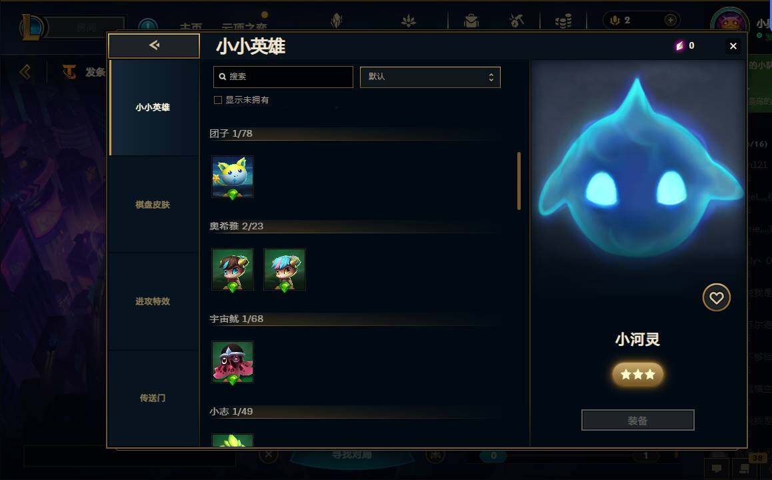The height and width of the screenshot is (480, 772).
Task: Click the League logo at top left
Action: [31, 27]
